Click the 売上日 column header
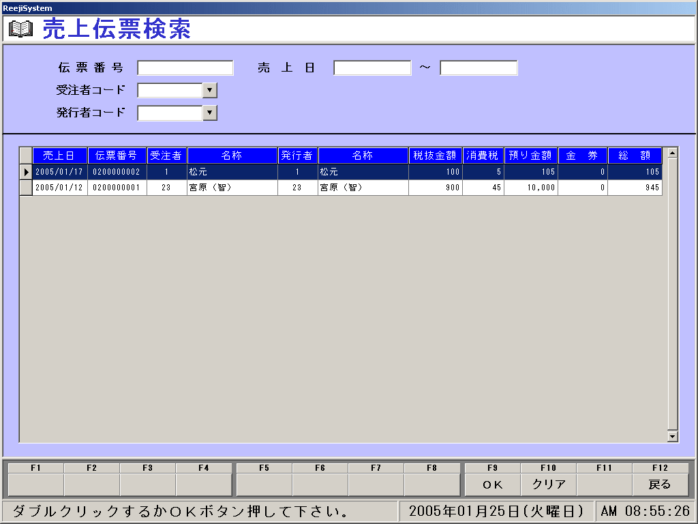The width and height of the screenshot is (698, 524). pos(60,156)
